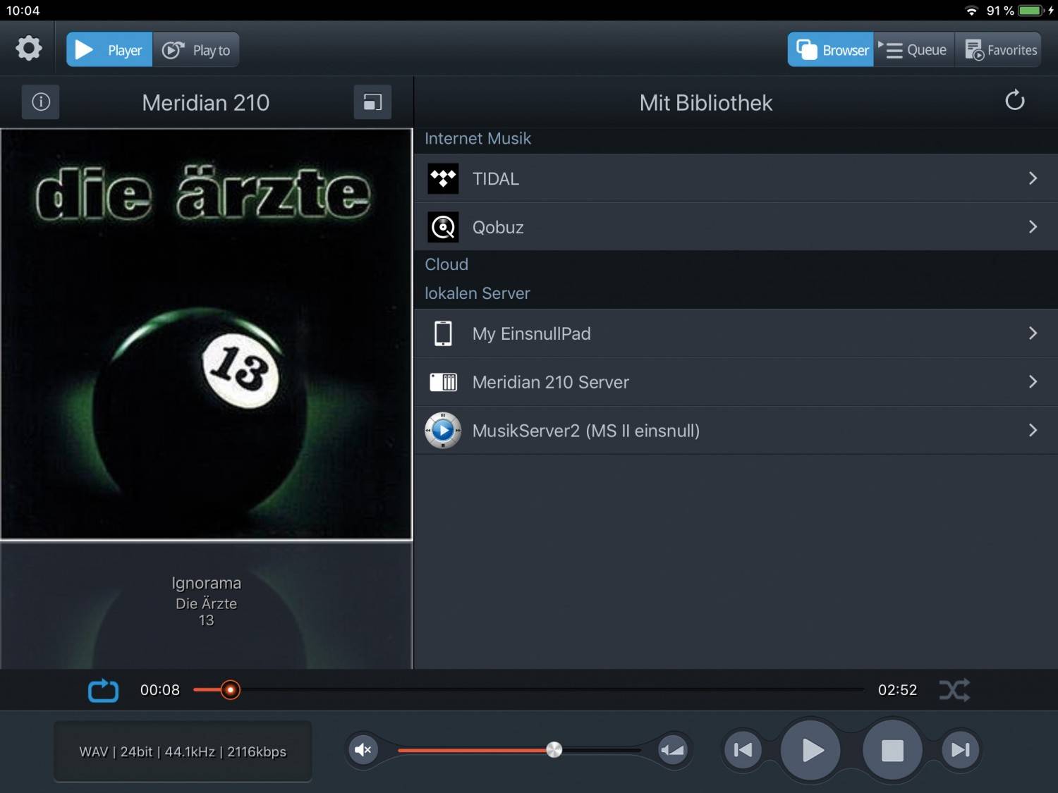Click the Cloud section header

click(446, 264)
